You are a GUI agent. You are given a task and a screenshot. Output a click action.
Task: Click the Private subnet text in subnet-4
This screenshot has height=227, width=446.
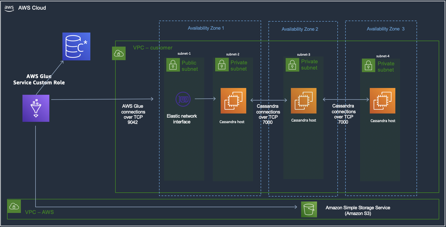(x=386, y=67)
